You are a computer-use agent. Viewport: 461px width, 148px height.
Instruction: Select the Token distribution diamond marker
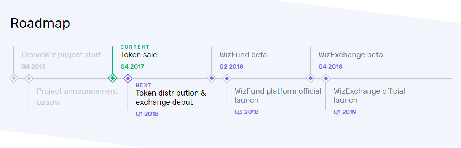128,78
